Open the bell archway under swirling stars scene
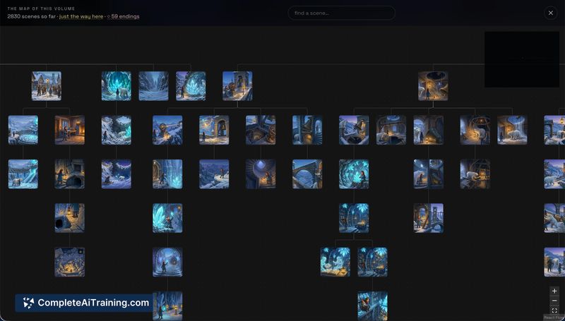Screen dimensions: 565x321 coord(214,130)
